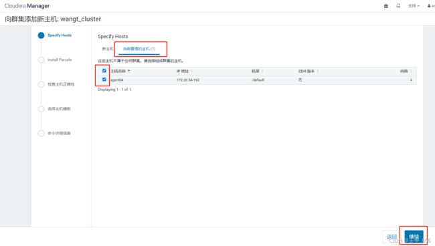This screenshot has width=435, height=246.
Task: Sort table by IP address column
Action: (x=185, y=72)
